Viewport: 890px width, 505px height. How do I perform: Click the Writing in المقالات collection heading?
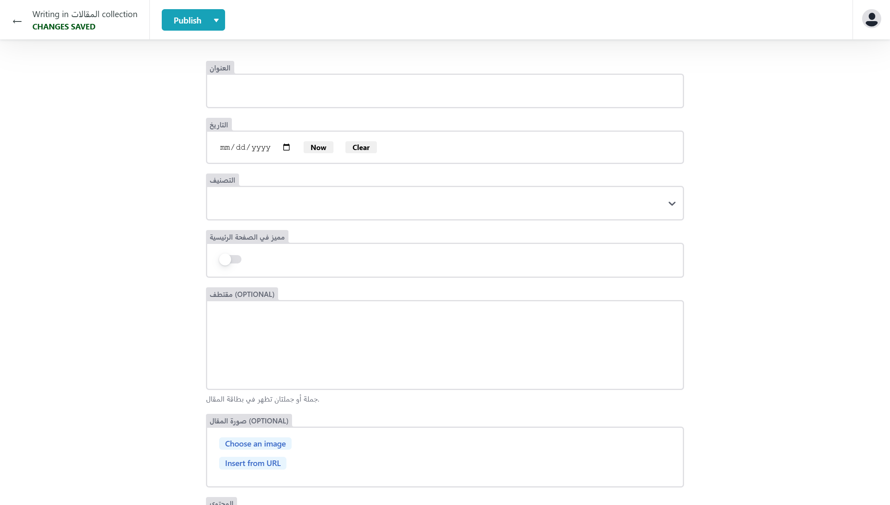point(85,14)
